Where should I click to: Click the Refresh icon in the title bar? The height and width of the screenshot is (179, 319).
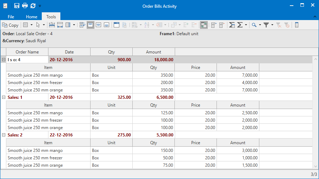[x=33, y=6]
